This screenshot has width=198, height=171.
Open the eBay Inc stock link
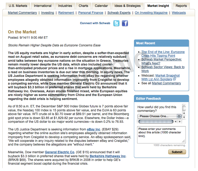tap(94, 129)
